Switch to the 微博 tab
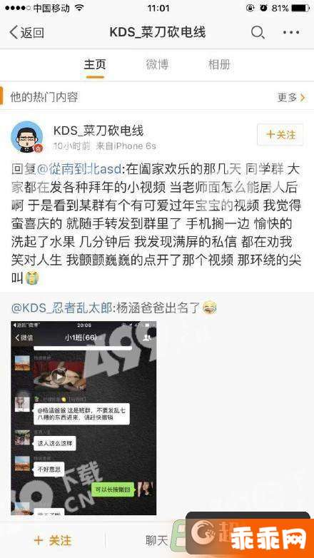This screenshot has height=558, width=314. point(157,65)
